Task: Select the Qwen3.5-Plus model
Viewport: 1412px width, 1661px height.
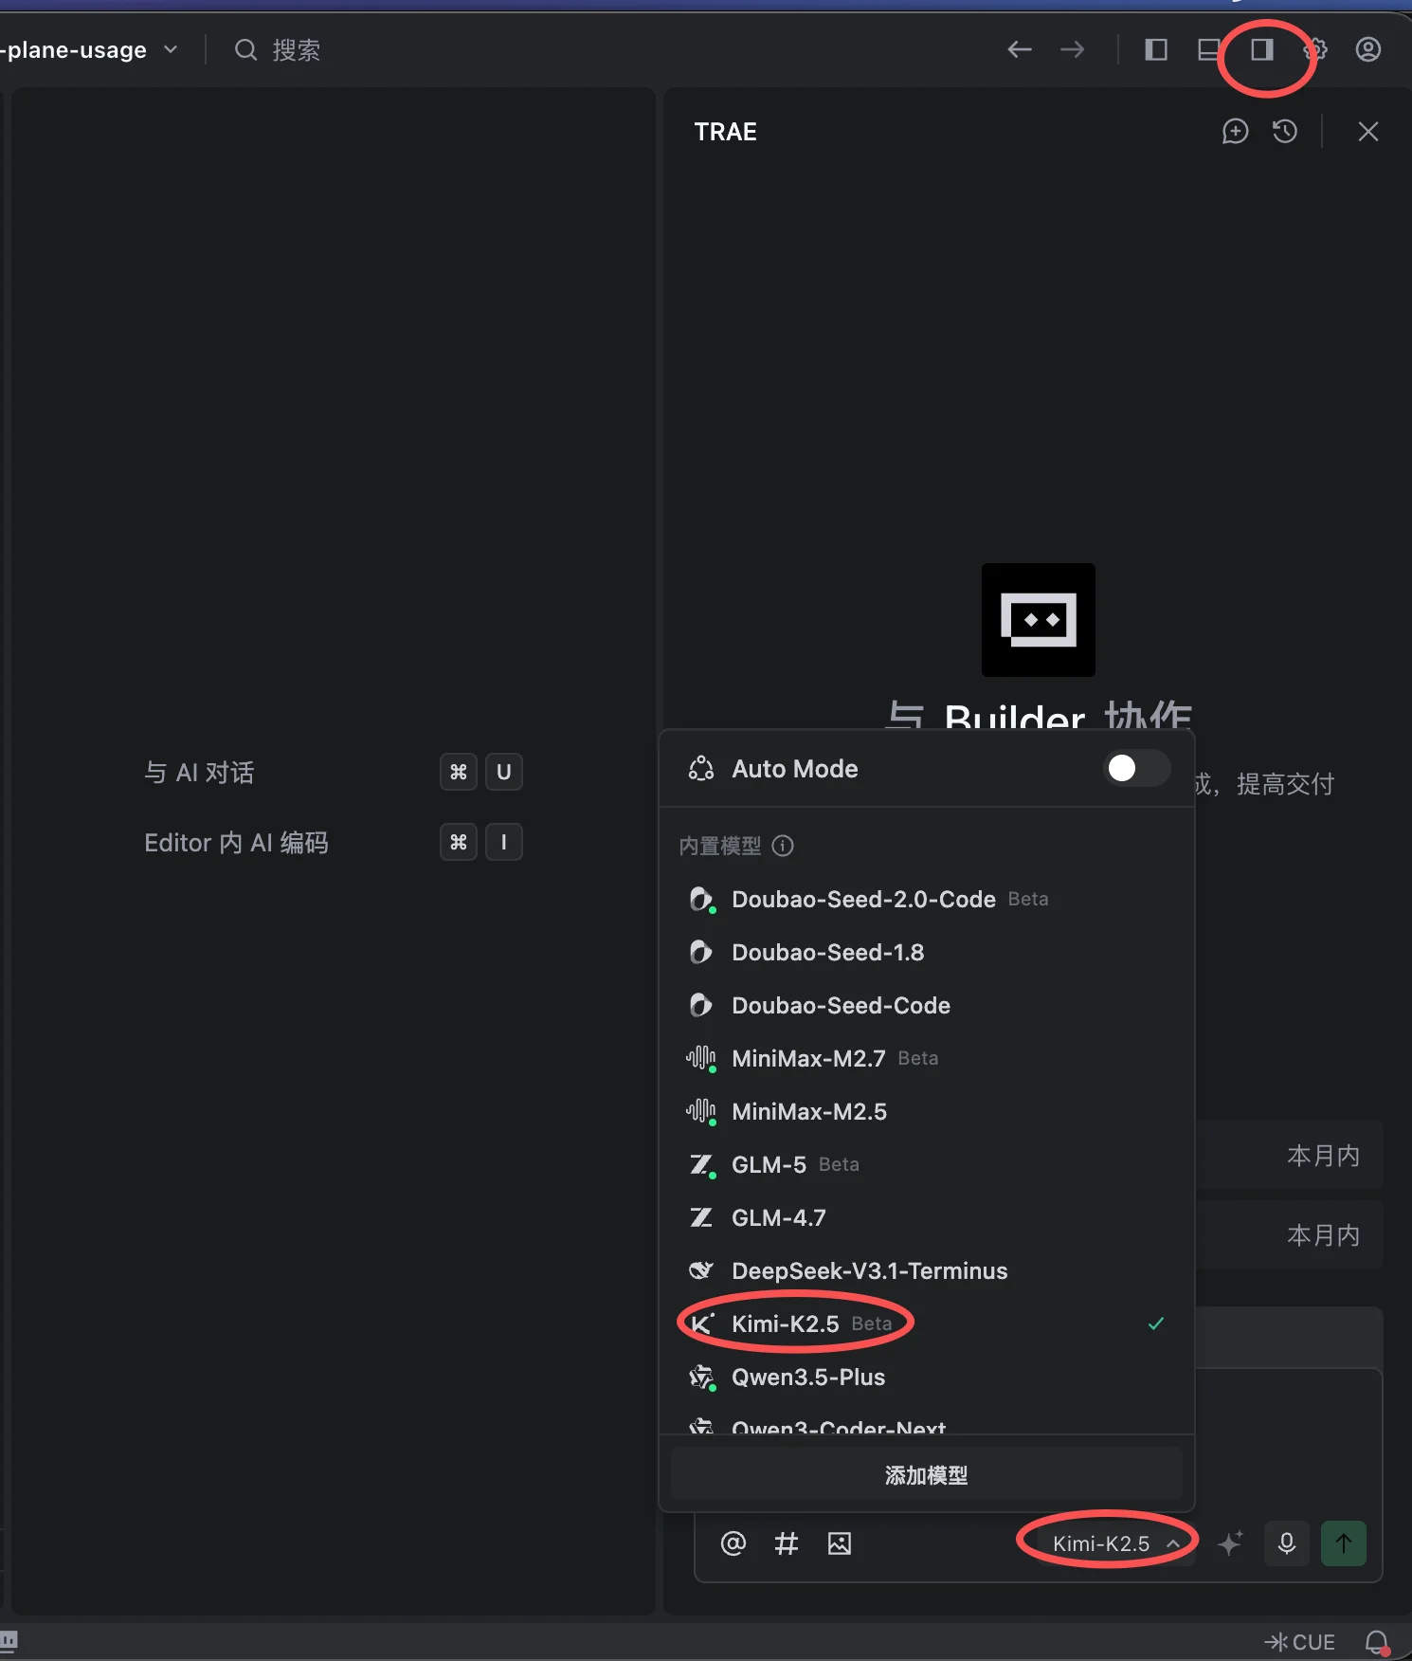Action: [x=808, y=1377]
